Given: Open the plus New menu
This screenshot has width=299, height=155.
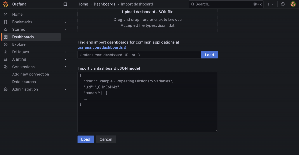Looking at the screenshot, I should click(x=270, y=4).
